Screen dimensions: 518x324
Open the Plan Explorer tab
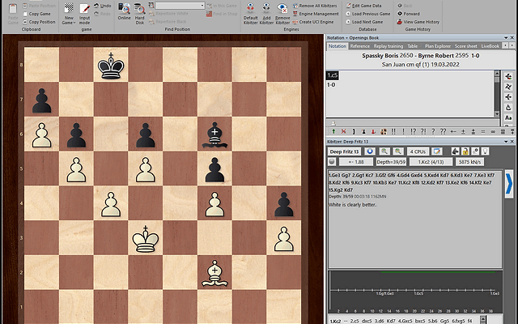[x=439, y=46]
